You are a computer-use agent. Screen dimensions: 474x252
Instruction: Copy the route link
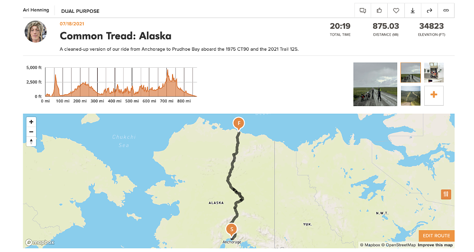click(446, 10)
